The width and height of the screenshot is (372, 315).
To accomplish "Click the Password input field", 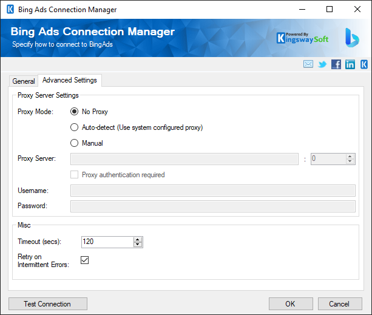I will coord(213,206).
